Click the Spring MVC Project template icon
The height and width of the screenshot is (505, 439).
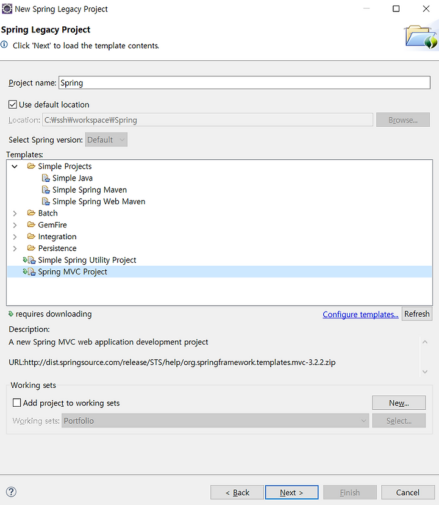point(29,272)
